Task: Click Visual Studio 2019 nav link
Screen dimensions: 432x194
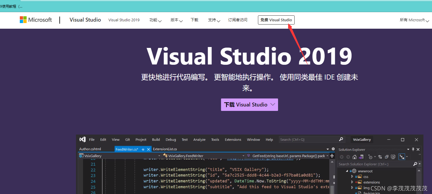Action: pyautogui.click(x=124, y=20)
